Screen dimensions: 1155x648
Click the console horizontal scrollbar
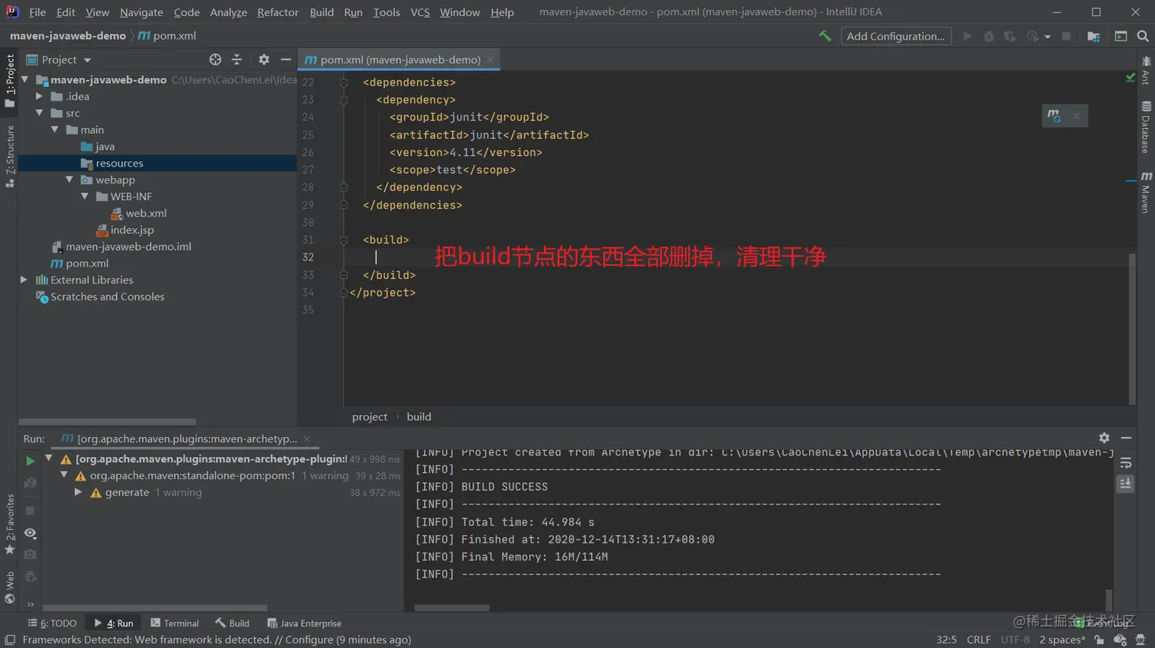(451, 608)
